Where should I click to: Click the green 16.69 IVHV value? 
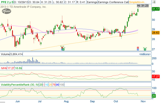point(18,68)
